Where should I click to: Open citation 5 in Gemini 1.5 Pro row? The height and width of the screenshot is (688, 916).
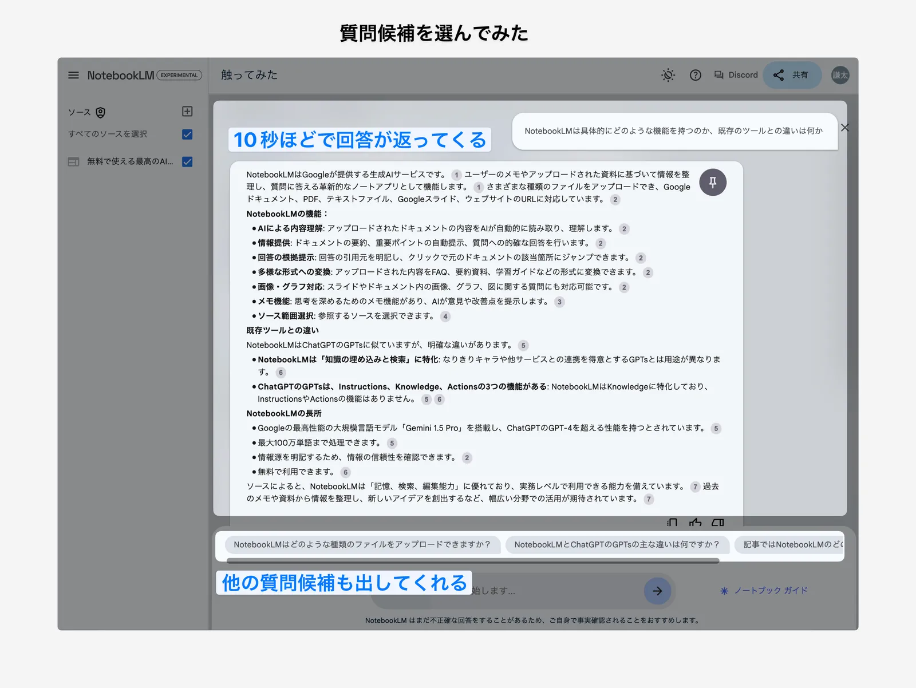tap(716, 429)
